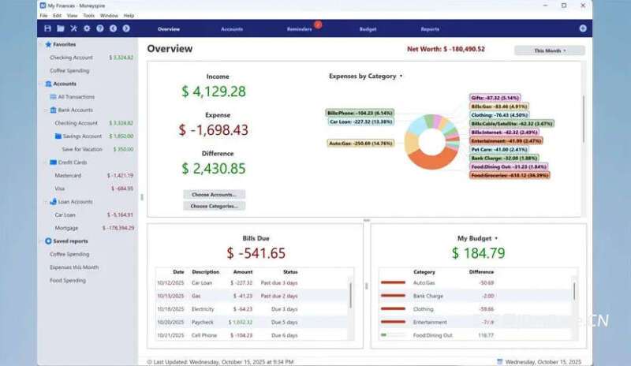Image resolution: width=631 pixels, height=366 pixels.
Task: Click the My Budget list scrollbar
Action: pyautogui.click(x=574, y=291)
